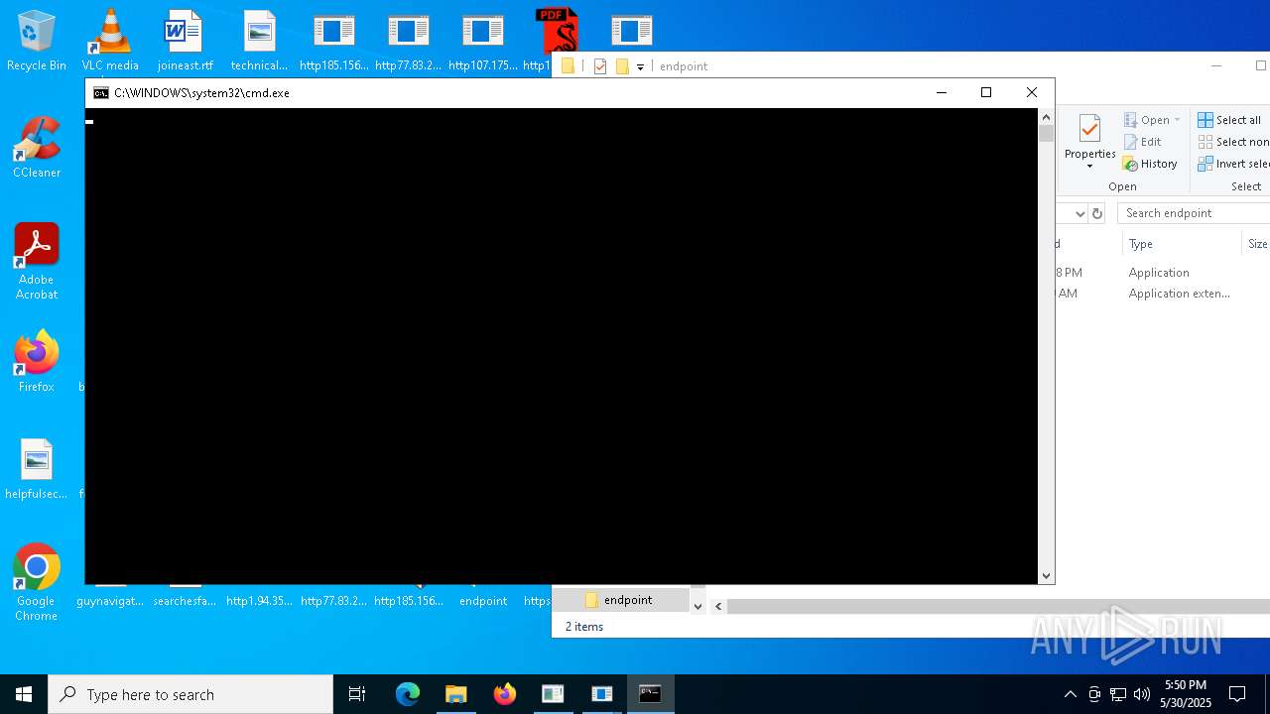Select the Firefox desktop shortcut
Image resolution: width=1270 pixels, height=714 pixels.
37,361
